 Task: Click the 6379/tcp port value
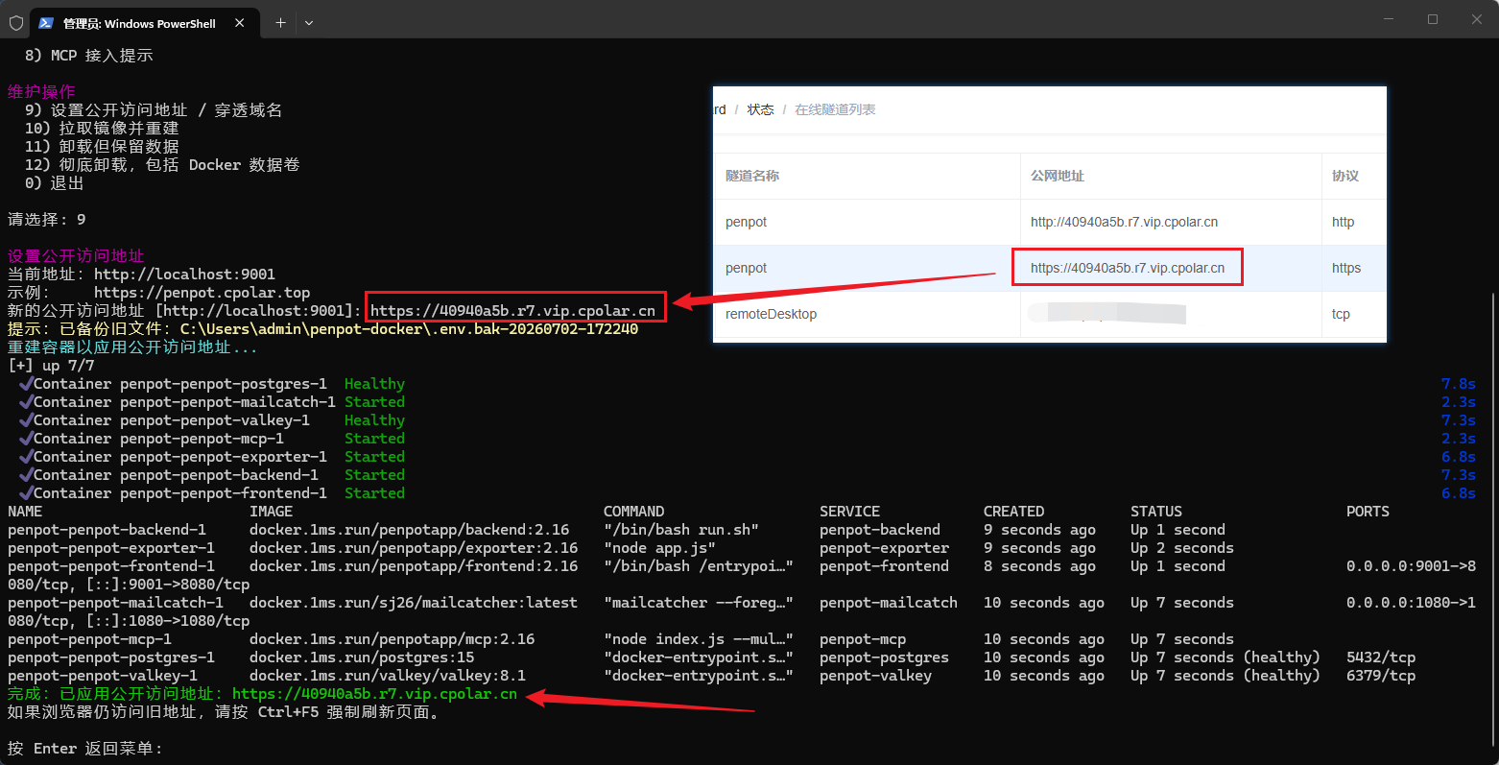tap(1381, 676)
